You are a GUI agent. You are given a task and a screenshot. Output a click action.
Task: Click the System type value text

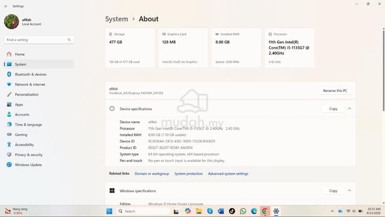pos(183,154)
